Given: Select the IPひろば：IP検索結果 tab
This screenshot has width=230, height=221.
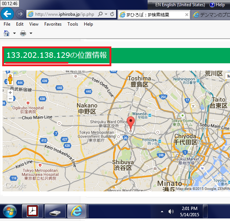Looking at the screenshot, I should point(154,15).
